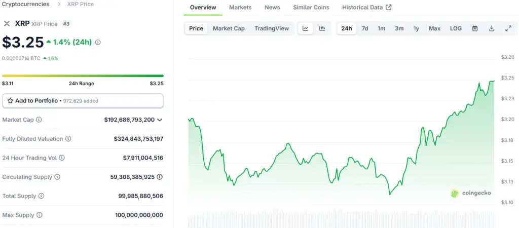Select the Max time range option

(x=434, y=28)
